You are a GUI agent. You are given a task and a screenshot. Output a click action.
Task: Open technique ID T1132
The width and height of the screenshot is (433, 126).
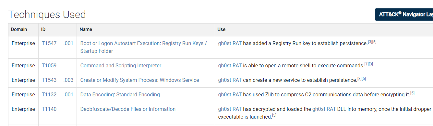point(49,94)
